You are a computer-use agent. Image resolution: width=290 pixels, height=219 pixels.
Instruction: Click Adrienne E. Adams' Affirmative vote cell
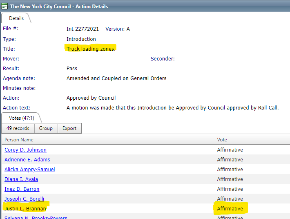(230, 160)
